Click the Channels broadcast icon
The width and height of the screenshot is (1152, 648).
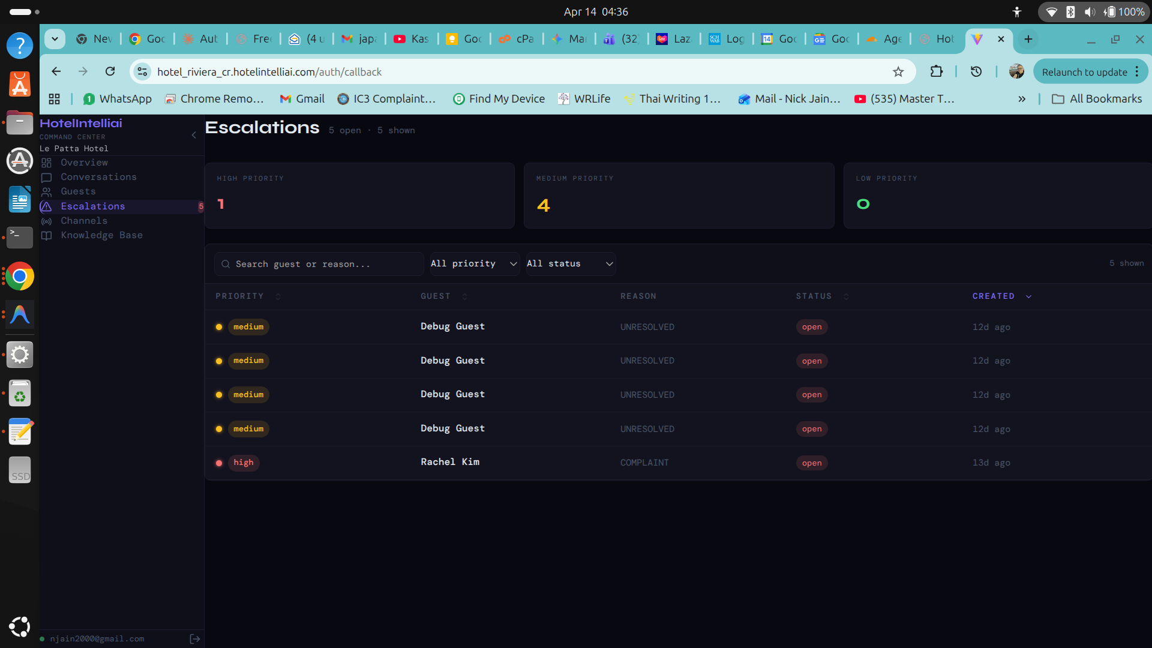point(46,221)
